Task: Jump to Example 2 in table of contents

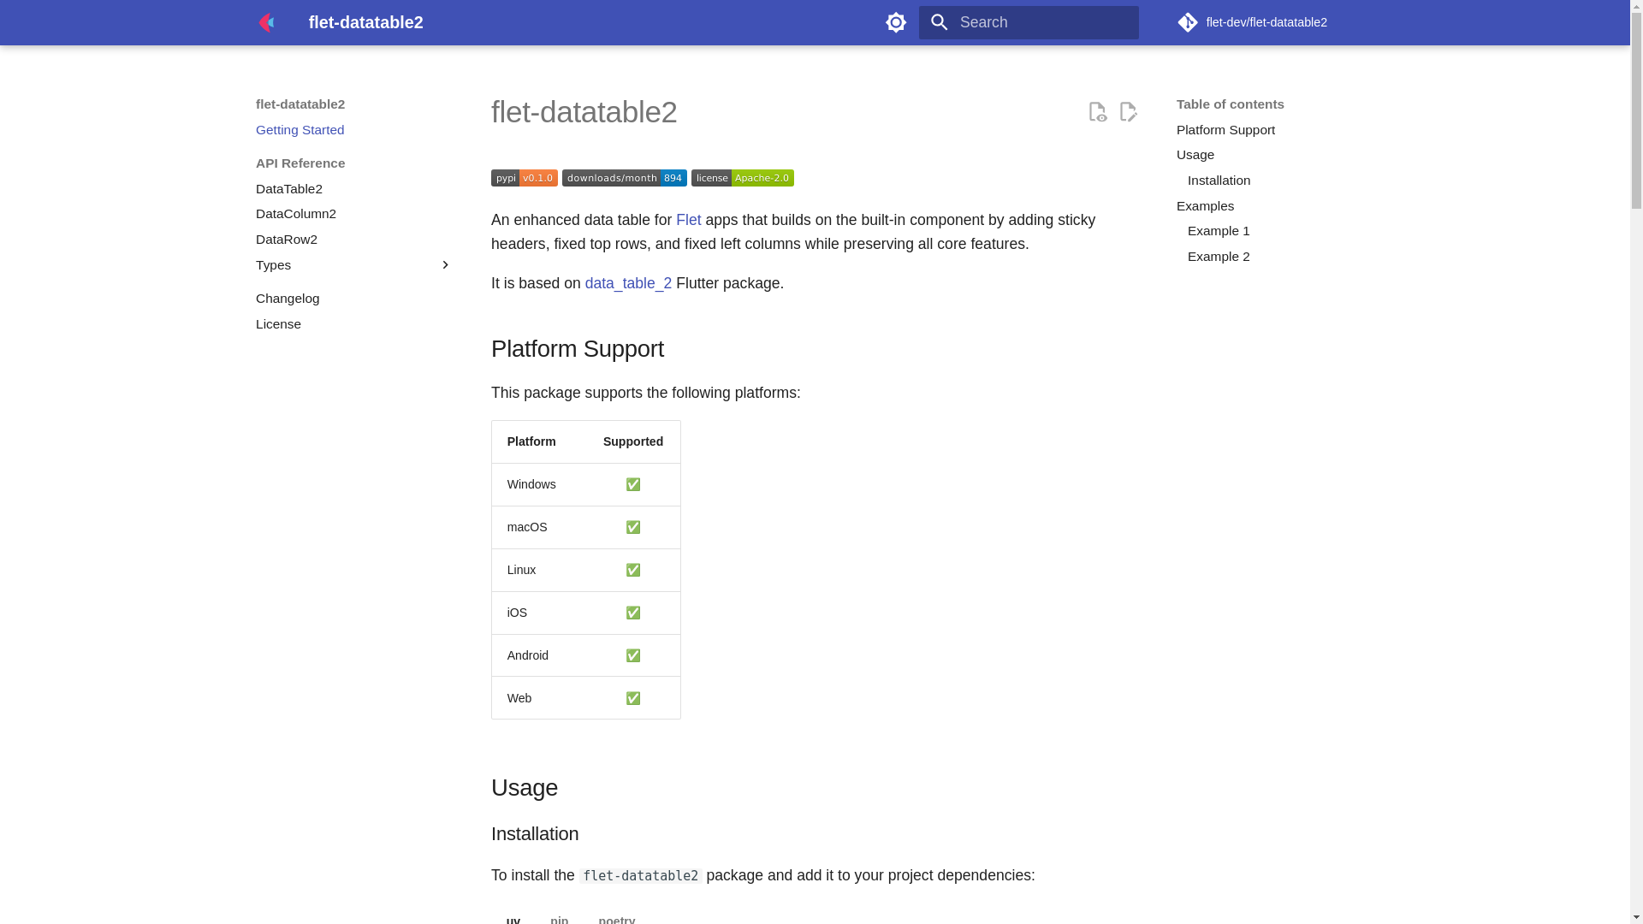Action: pyautogui.click(x=1219, y=257)
